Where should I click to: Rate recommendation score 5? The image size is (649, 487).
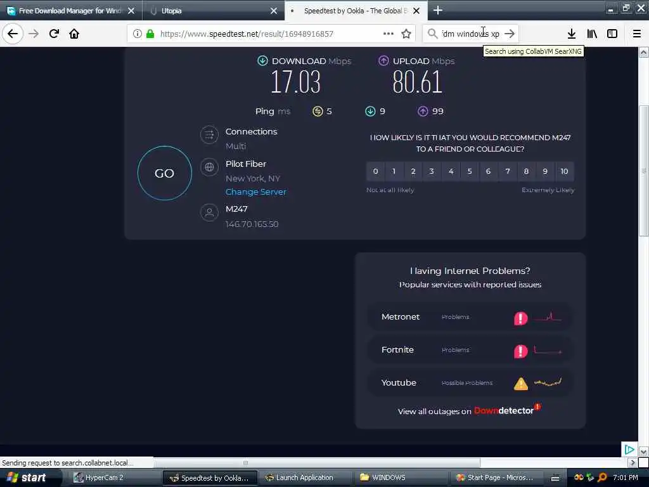pyautogui.click(x=470, y=171)
